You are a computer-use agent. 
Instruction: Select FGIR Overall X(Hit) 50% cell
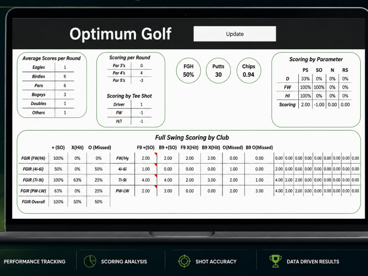point(77,202)
